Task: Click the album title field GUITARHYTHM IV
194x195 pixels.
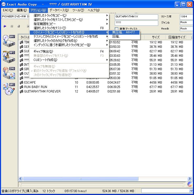Action: [136, 17]
